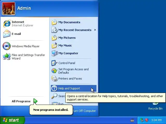Click the red security shield tray icon
Image resolution: width=166 pixels, height=124 pixels.
(147, 120)
